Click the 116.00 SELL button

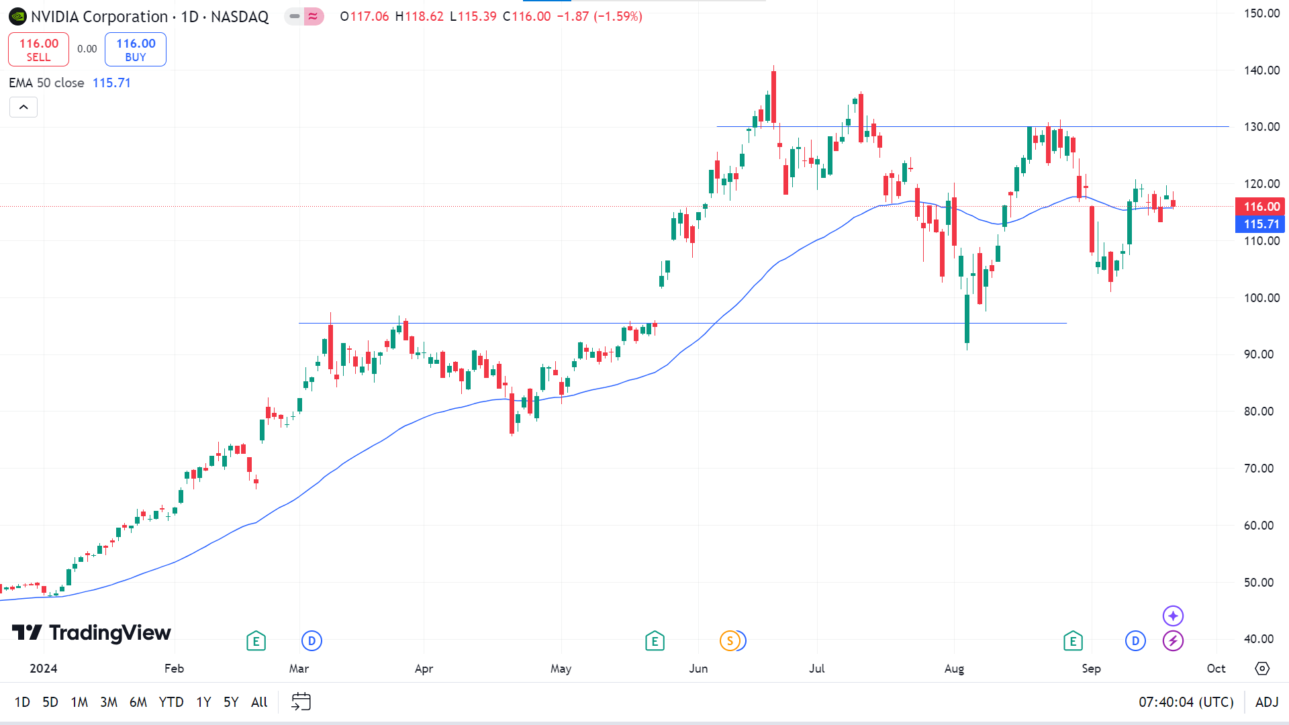pyautogui.click(x=38, y=50)
